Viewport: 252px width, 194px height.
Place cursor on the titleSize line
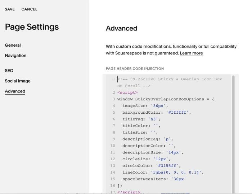(140, 133)
